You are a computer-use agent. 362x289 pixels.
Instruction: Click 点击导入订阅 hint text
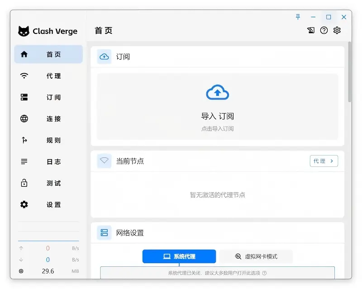pyautogui.click(x=218, y=128)
